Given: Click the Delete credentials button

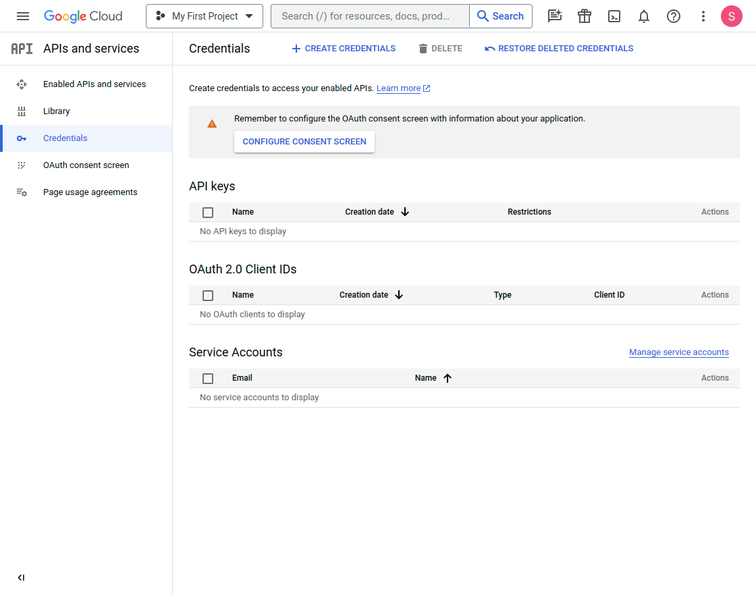Looking at the screenshot, I should [440, 49].
